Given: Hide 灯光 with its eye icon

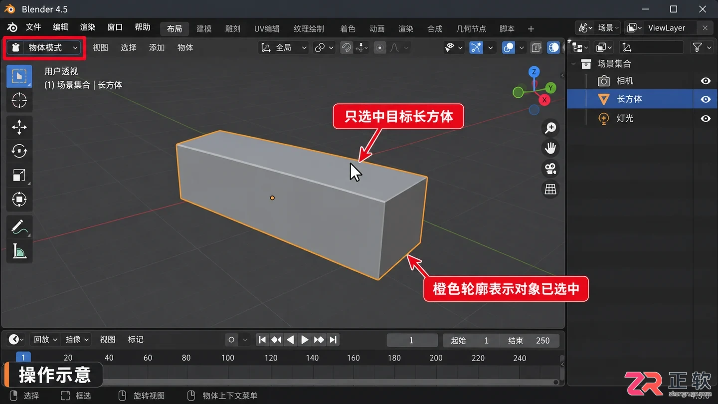Looking at the screenshot, I should coord(706,119).
